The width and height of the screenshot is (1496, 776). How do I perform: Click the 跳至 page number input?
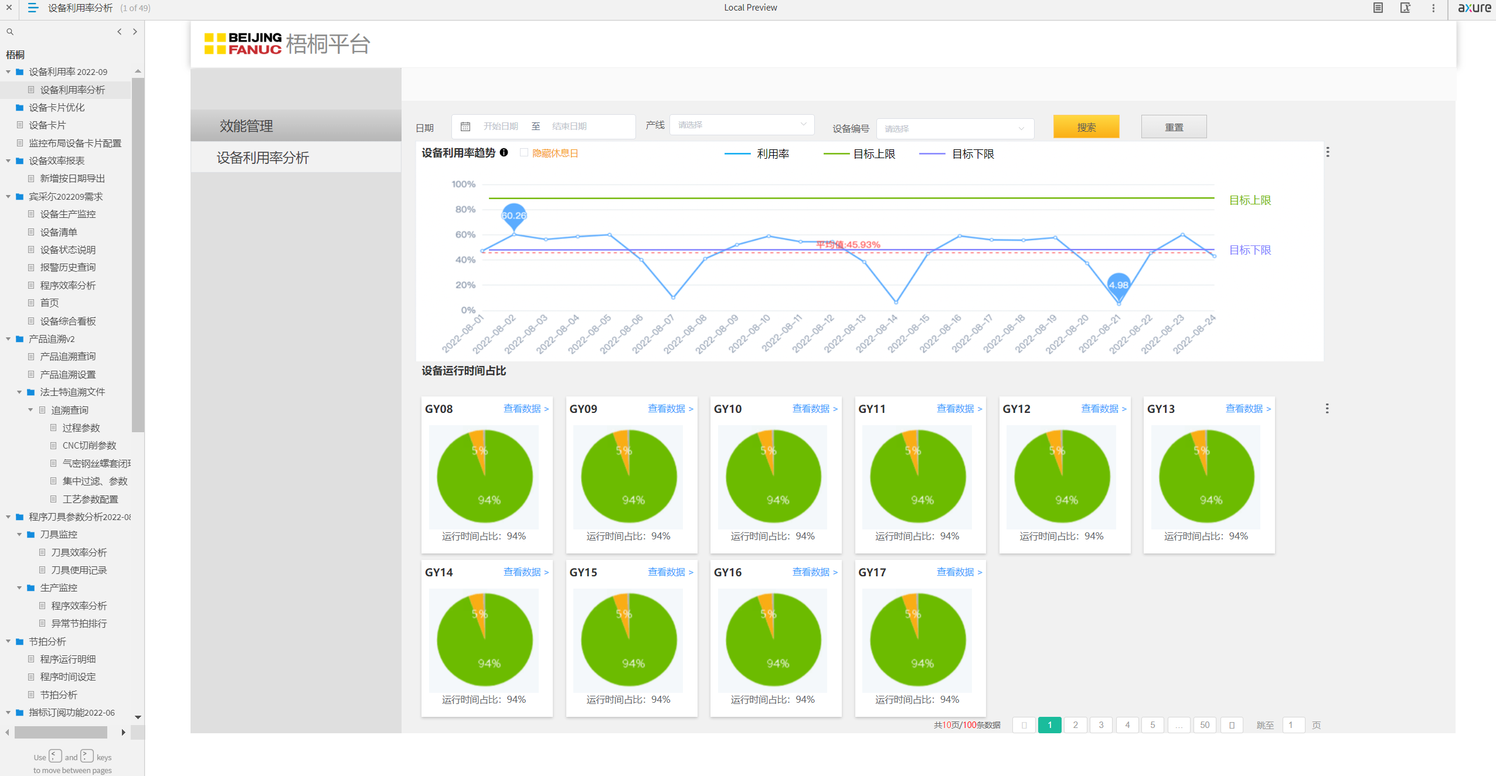point(1293,725)
